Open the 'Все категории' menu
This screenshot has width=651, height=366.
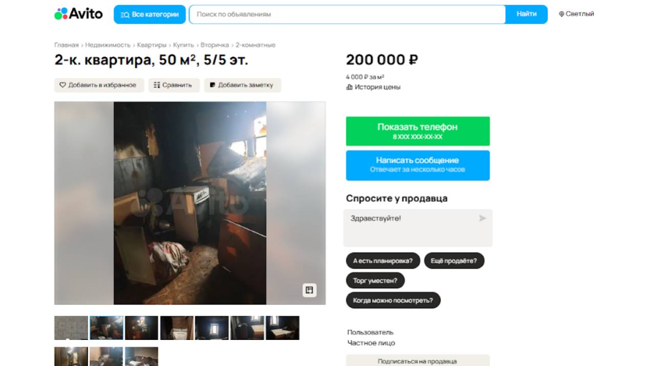pos(149,14)
